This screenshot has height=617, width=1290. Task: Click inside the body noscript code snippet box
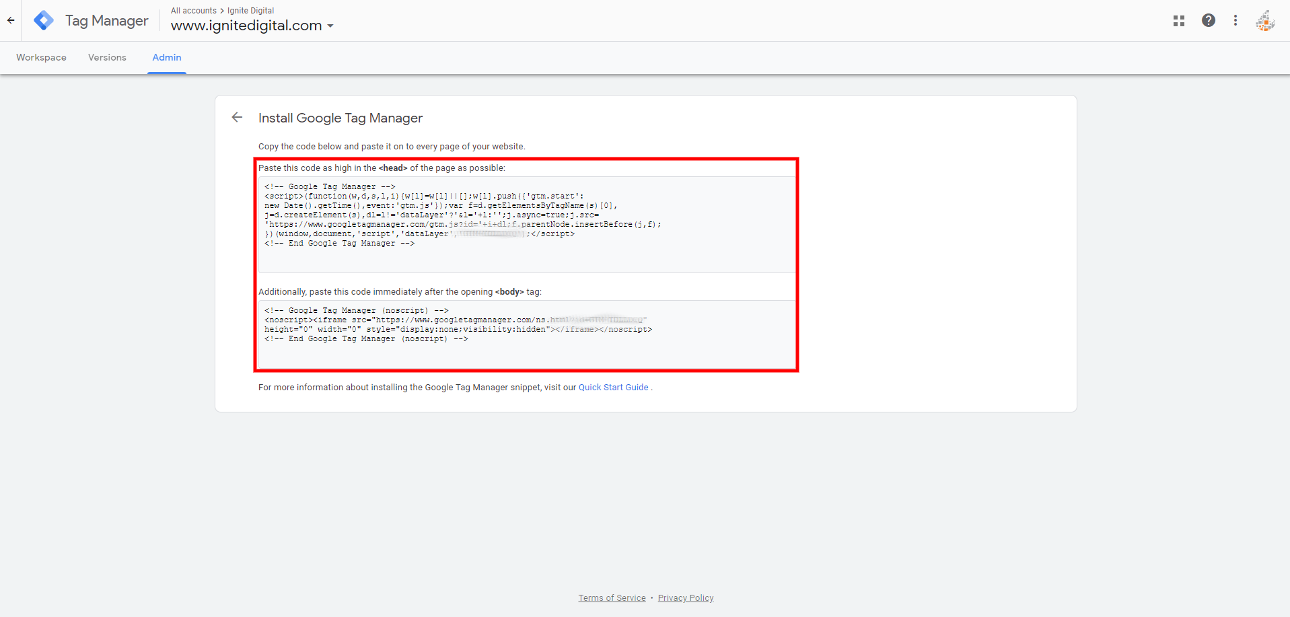pos(526,334)
